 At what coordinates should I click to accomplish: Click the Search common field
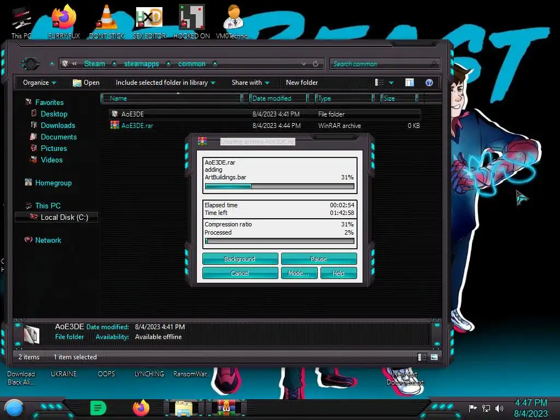(384, 64)
